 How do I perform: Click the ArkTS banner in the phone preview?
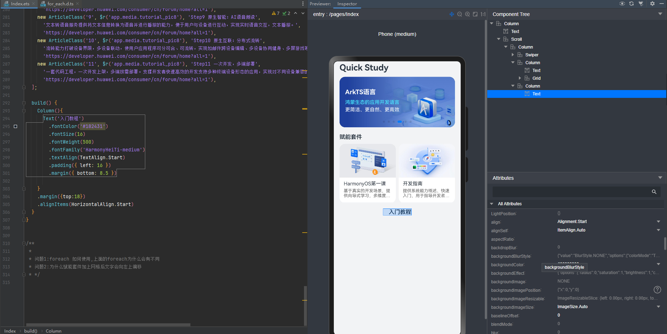click(397, 102)
